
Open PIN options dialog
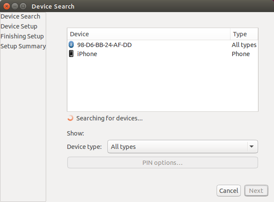click(163, 163)
